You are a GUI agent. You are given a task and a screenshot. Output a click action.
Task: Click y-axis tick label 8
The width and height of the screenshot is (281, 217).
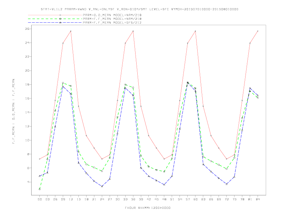(x=28, y=154)
